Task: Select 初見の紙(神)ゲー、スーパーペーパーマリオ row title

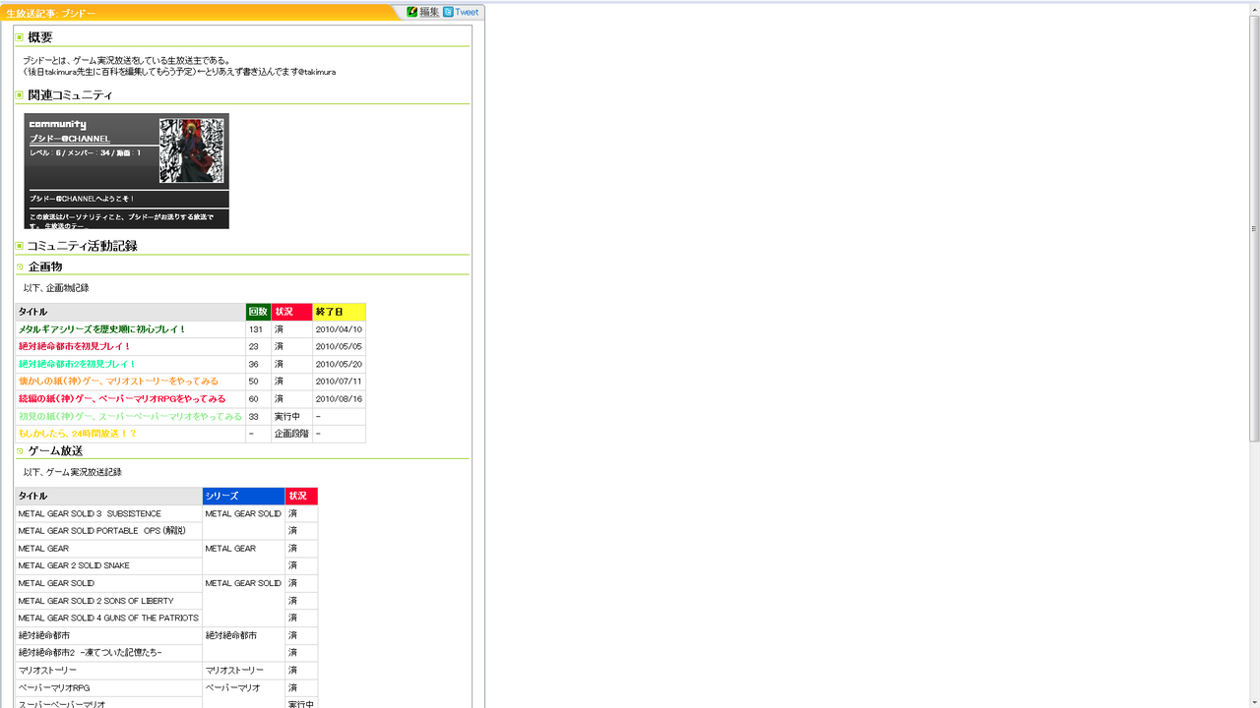Action: pos(130,416)
